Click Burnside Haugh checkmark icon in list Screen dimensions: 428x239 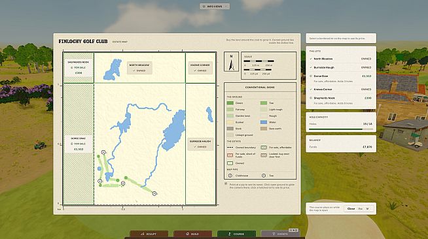(x=311, y=67)
